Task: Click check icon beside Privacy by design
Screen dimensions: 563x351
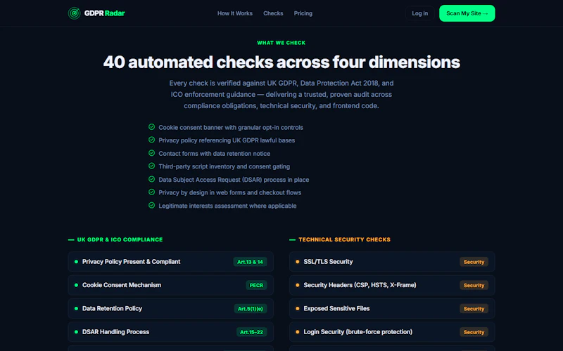Action: 151,192
